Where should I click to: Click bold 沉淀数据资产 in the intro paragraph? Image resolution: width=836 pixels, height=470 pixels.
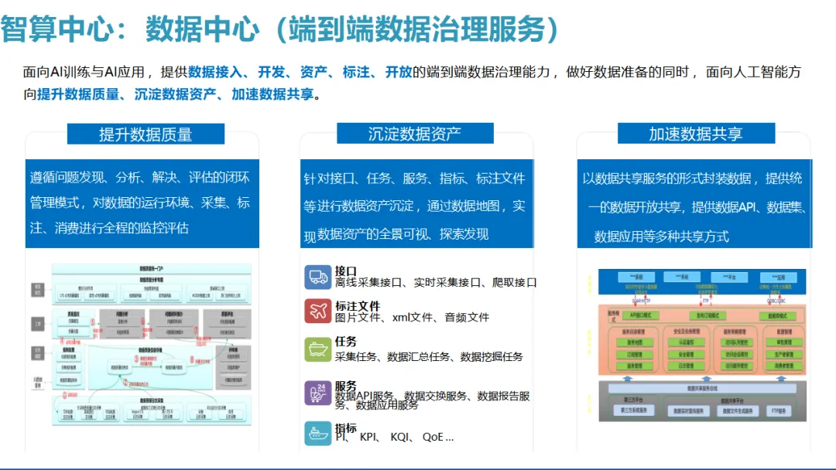click(x=176, y=94)
